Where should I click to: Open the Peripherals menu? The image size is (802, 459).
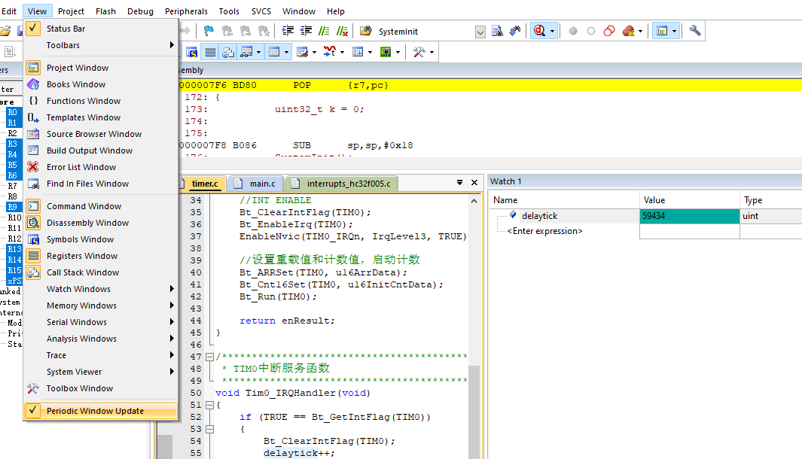coord(186,11)
